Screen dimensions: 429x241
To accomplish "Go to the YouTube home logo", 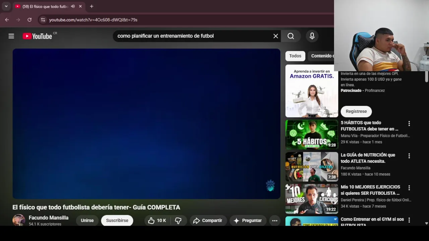I will [37, 36].
